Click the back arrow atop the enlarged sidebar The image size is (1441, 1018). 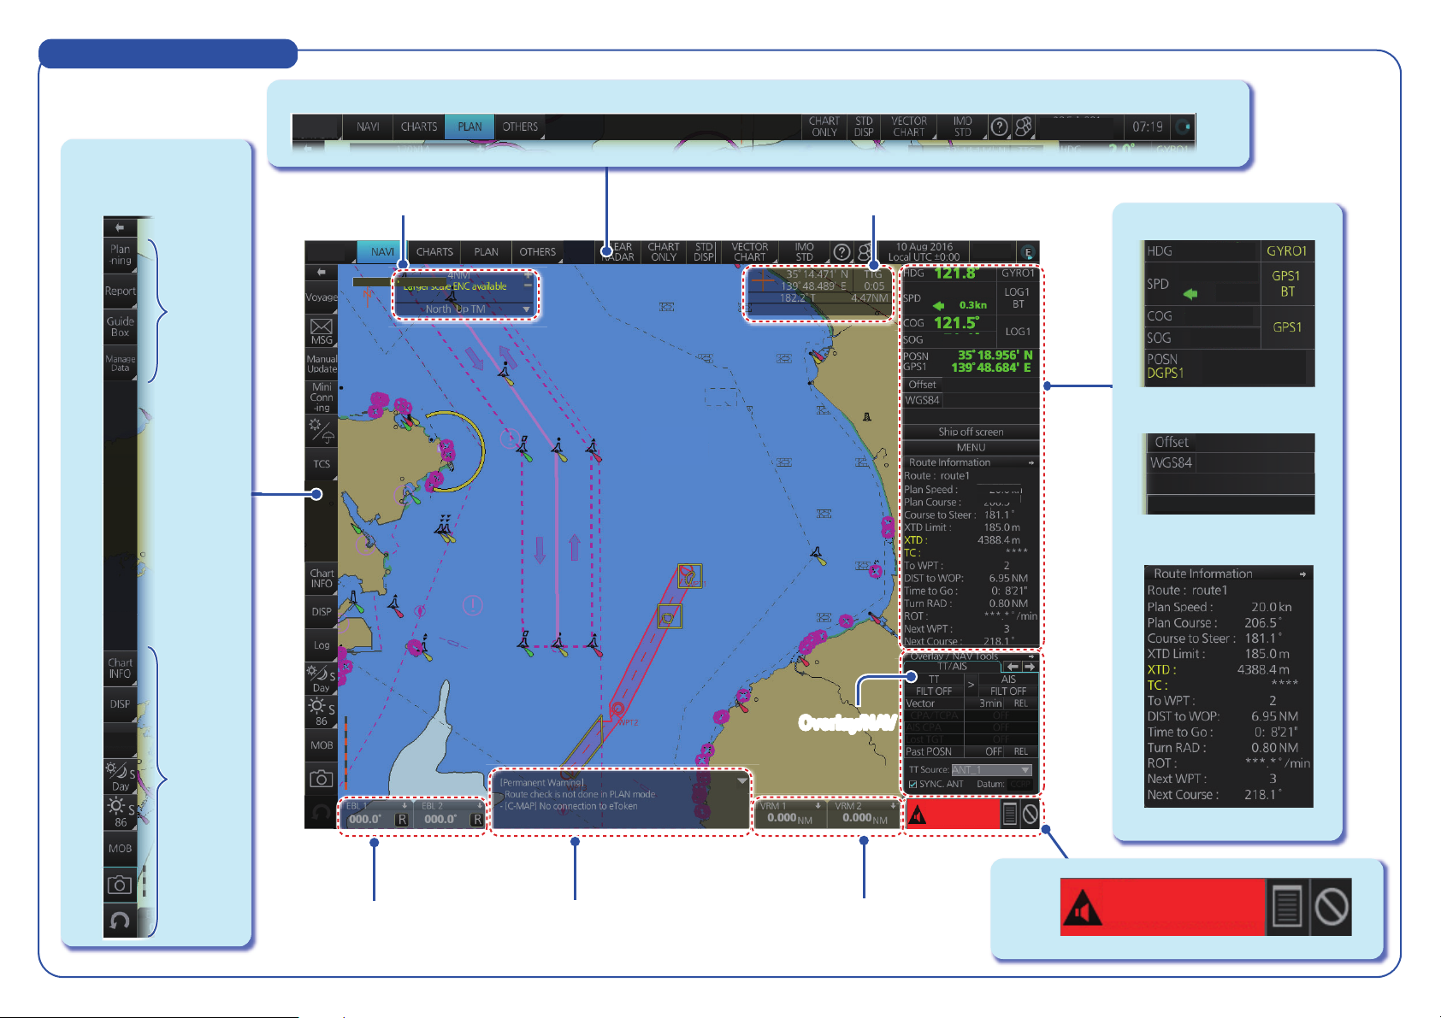point(120,227)
